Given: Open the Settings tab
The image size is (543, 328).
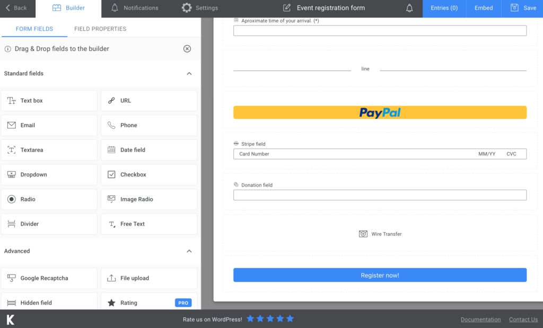Looking at the screenshot, I should (200, 8).
